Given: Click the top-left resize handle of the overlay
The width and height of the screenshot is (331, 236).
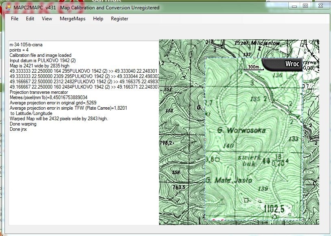Looking at the screenshot, I should coord(205,58).
